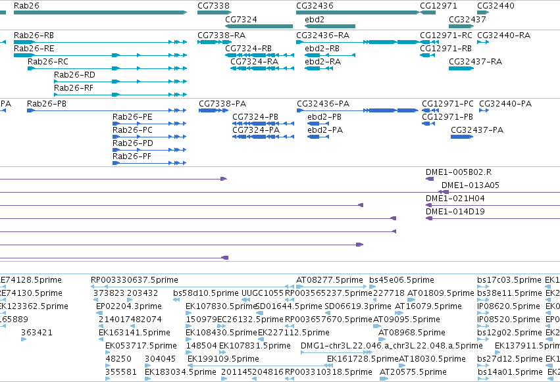The height and width of the screenshot is (382, 560).
Task: Select transcript Rab26-RF
Action: point(120,95)
